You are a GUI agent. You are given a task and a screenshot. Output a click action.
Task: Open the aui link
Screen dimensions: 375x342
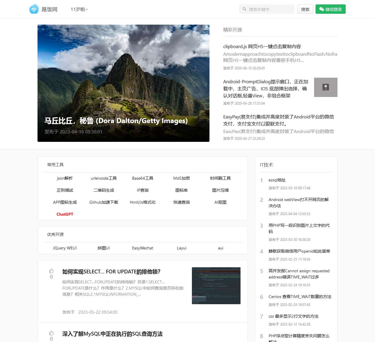[221, 248]
